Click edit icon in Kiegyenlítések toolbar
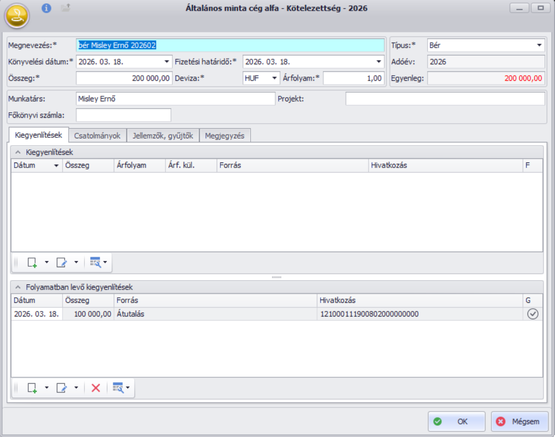This screenshot has height=437, width=555. click(61, 262)
